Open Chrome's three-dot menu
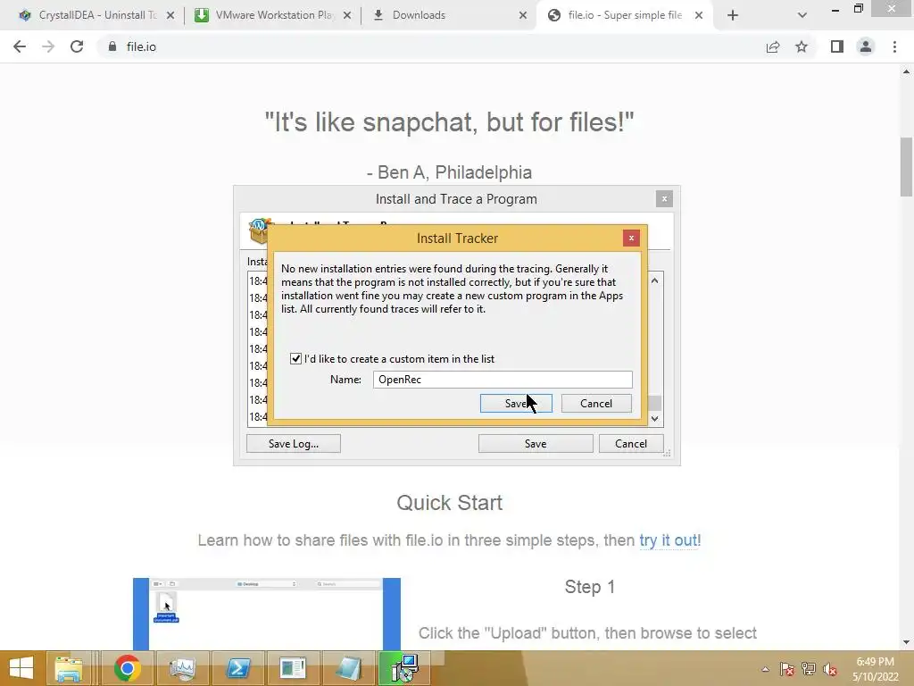 [894, 46]
